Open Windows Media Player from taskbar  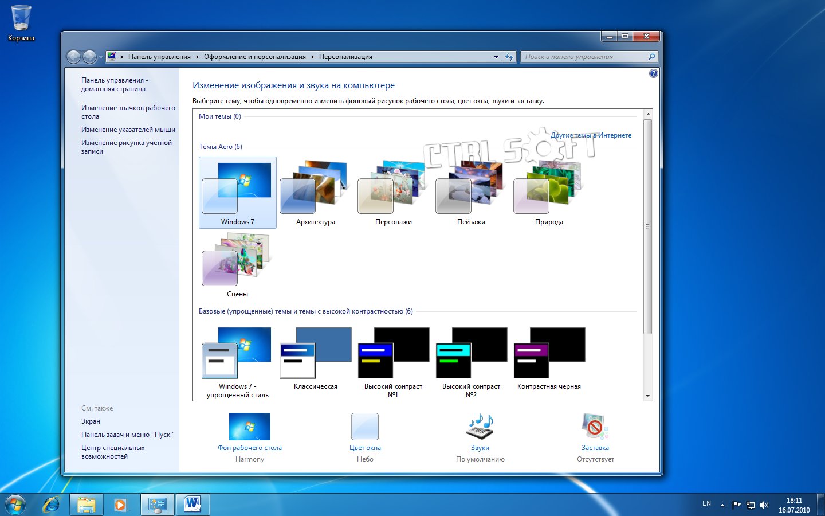tap(120, 505)
